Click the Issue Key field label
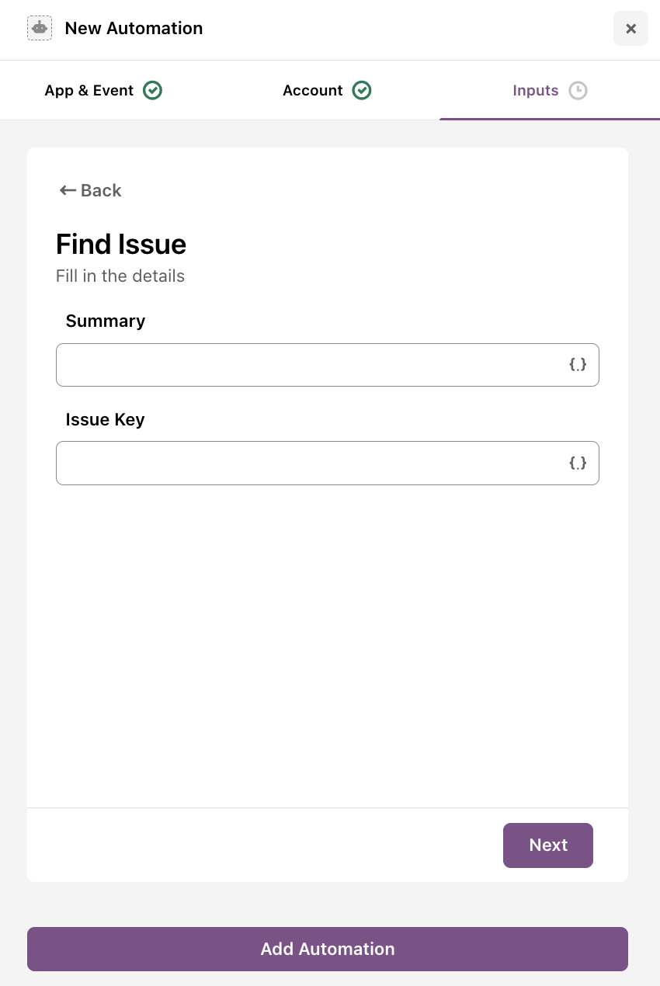The height and width of the screenshot is (986, 660). pyautogui.click(x=106, y=420)
